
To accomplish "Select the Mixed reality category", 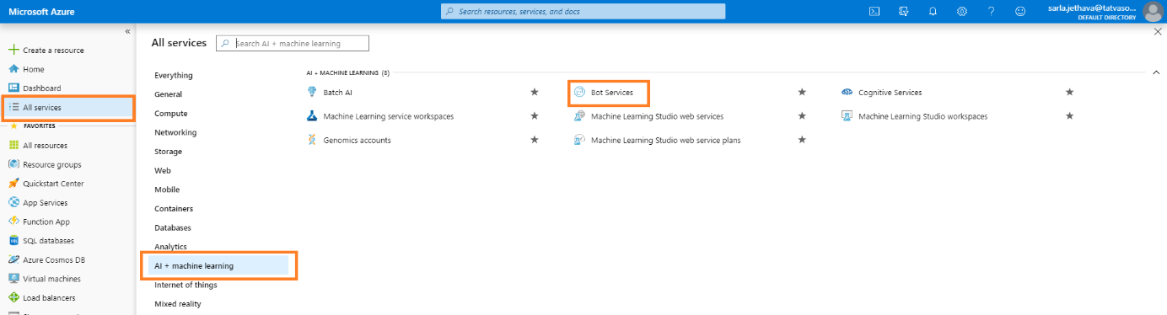I will (178, 303).
